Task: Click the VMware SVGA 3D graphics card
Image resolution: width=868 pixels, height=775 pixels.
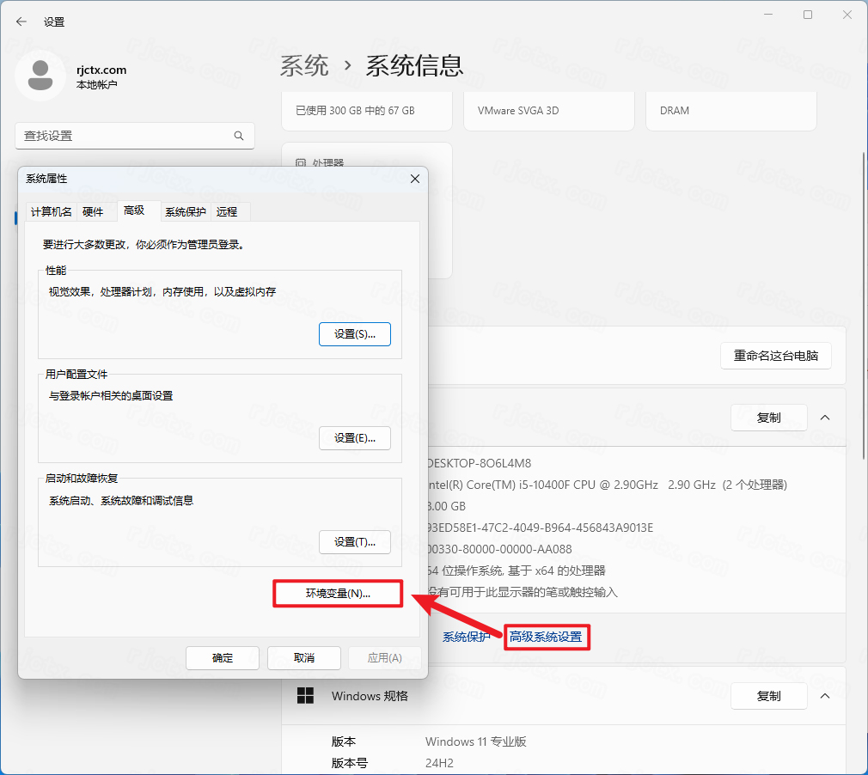Action: (549, 111)
